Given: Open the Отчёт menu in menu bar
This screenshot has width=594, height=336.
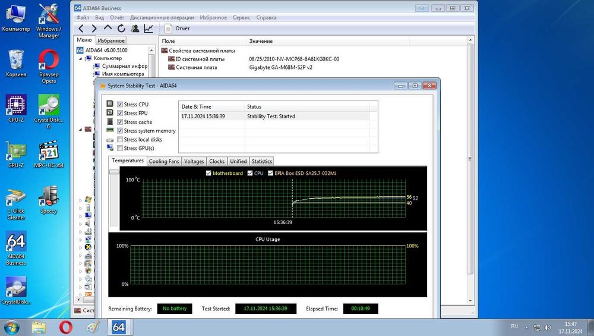Looking at the screenshot, I should (x=117, y=17).
